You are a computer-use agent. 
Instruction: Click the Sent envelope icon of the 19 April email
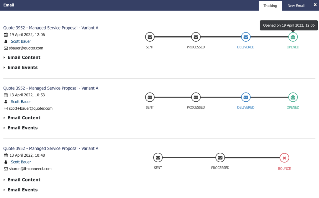pyautogui.click(x=150, y=37)
